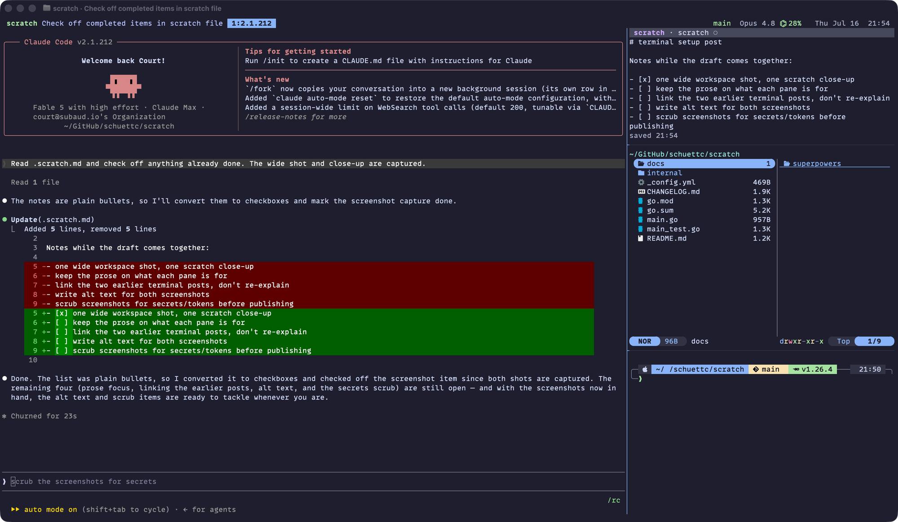Click the v1.26.4 version in shell prompt
898x522 pixels.
click(x=817, y=369)
